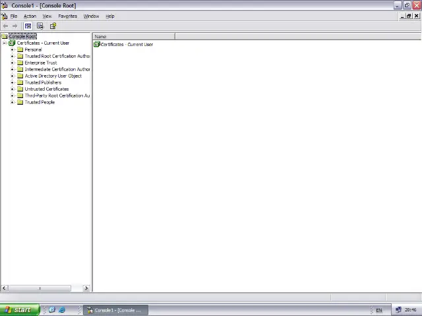The width and height of the screenshot is (422, 316).
Task: Expand the Personal folder node
Action: 12,49
